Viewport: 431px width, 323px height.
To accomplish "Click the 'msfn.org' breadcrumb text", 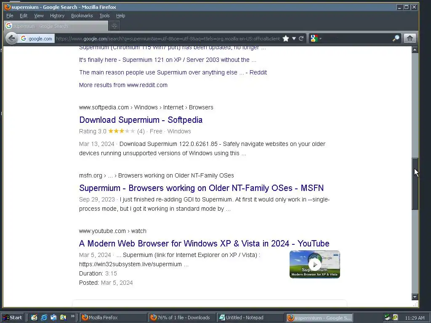I will pyautogui.click(x=91, y=175).
